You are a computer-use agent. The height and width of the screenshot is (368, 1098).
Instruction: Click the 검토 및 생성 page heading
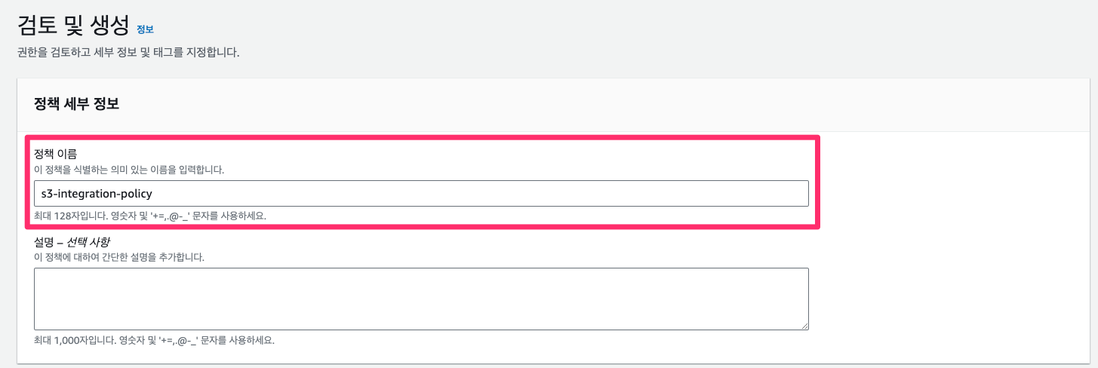(73, 26)
